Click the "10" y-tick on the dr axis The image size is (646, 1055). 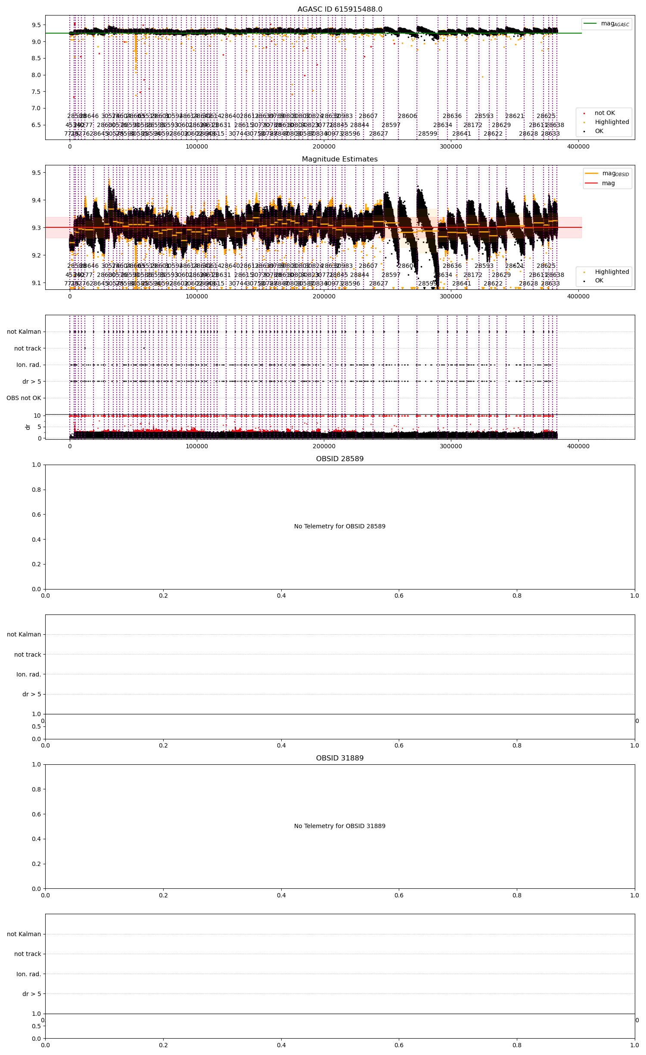(37, 416)
